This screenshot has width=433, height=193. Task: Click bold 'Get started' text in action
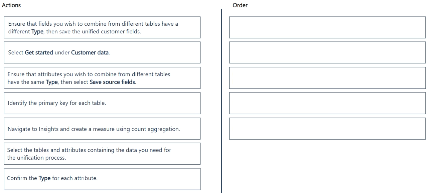(x=39, y=53)
